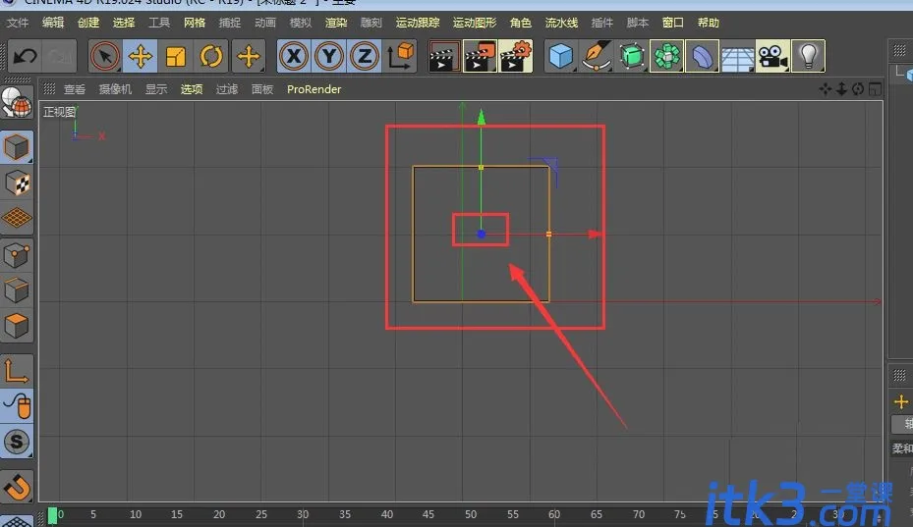Toggle X axis lock

294,56
